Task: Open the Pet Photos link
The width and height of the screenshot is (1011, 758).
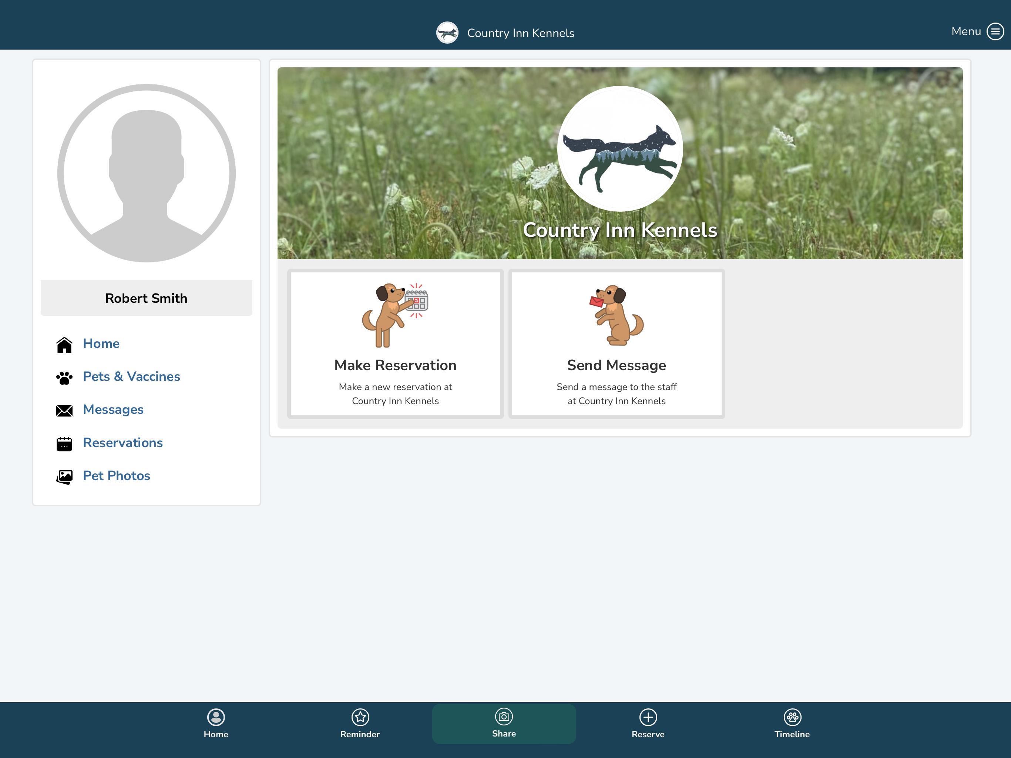Action: tap(116, 476)
